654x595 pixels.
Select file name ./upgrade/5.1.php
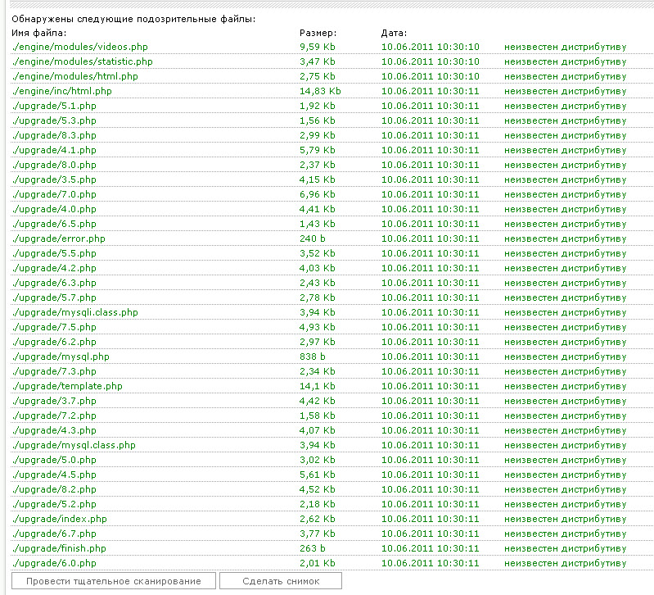(54, 106)
